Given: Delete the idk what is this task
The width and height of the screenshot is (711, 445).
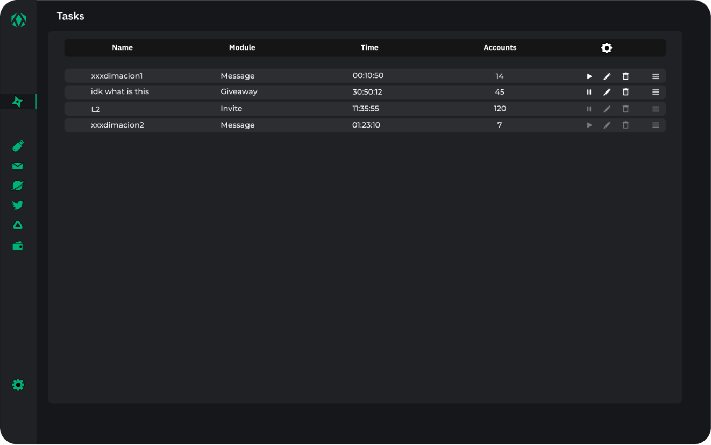Looking at the screenshot, I should (x=625, y=92).
